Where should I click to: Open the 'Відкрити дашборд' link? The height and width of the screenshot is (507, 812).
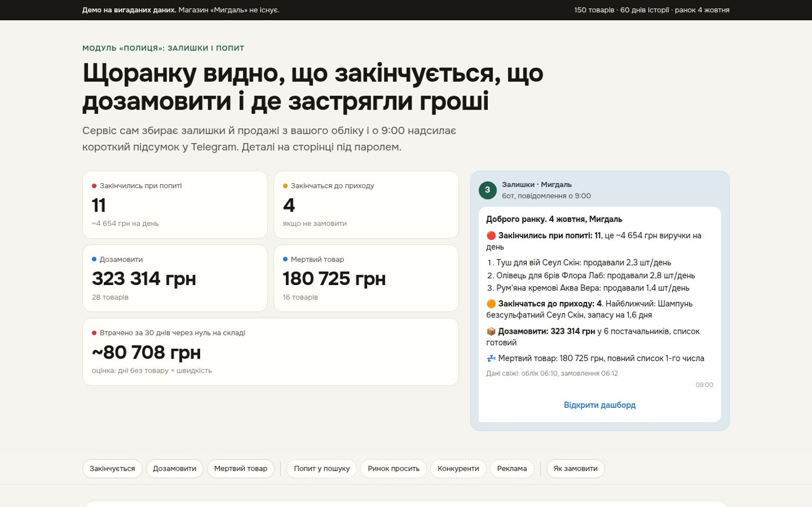tap(600, 405)
